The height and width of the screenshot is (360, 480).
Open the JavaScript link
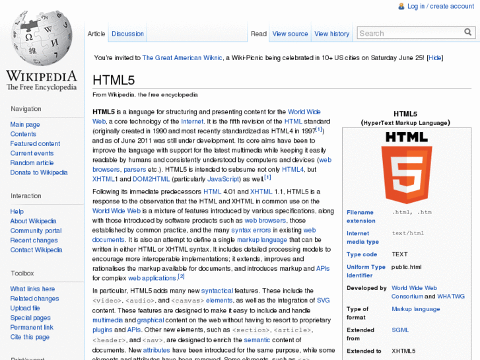pos(223,179)
